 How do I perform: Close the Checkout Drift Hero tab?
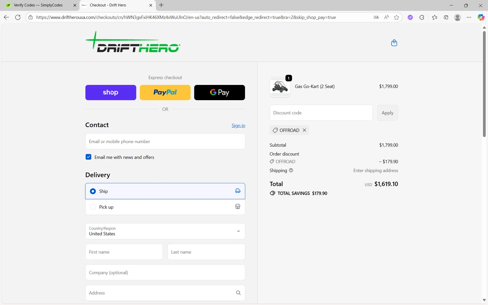click(151, 5)
